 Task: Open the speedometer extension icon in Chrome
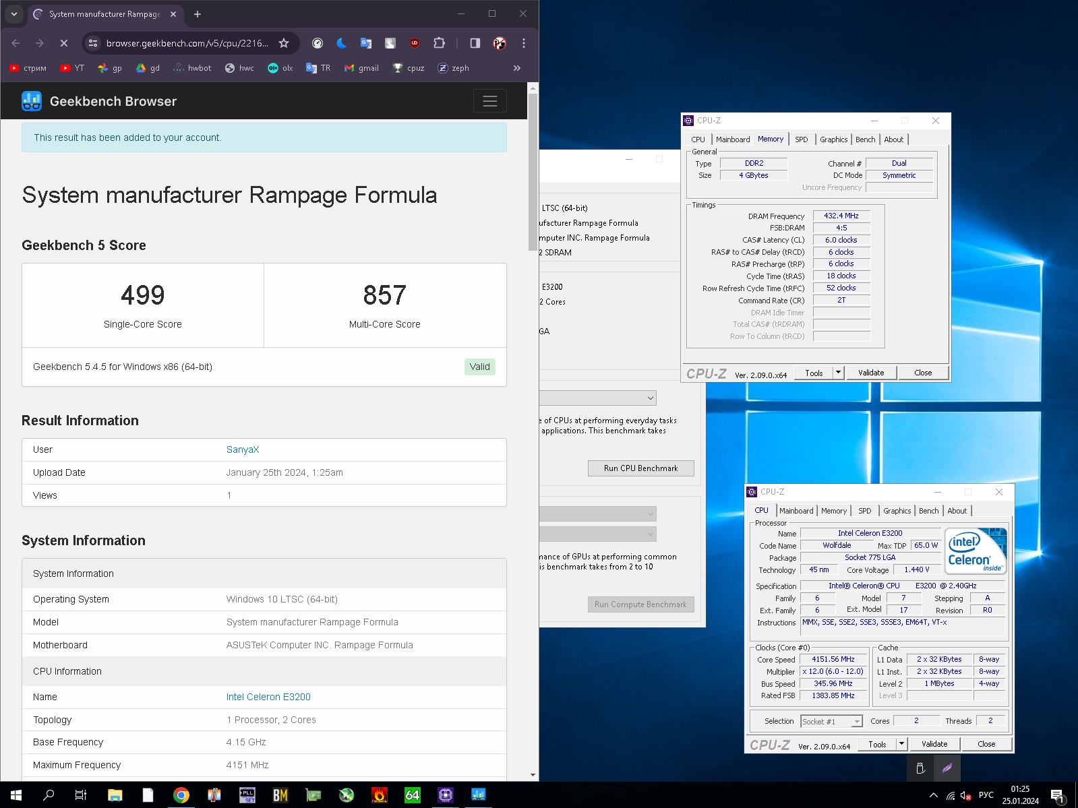click(318, 43)
